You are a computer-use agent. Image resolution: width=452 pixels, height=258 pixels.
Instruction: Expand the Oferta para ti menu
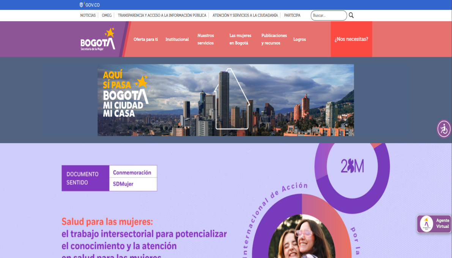146,39
